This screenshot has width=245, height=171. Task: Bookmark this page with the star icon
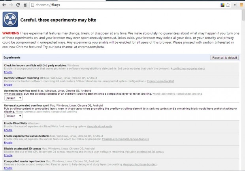[228, 5]
